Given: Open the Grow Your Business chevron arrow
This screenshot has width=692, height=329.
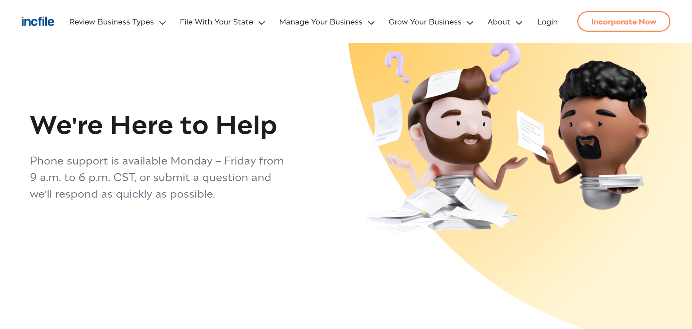Looking at the screenshot, I should pyautogui.click(x=470, y=23).
